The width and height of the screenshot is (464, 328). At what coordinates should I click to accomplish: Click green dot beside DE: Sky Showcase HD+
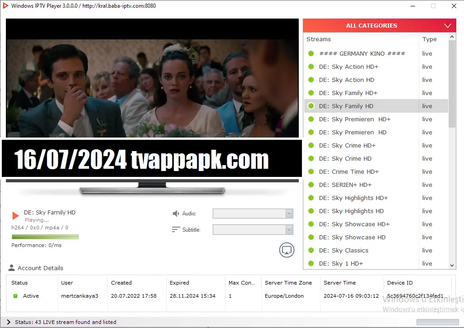coord(311,224)
